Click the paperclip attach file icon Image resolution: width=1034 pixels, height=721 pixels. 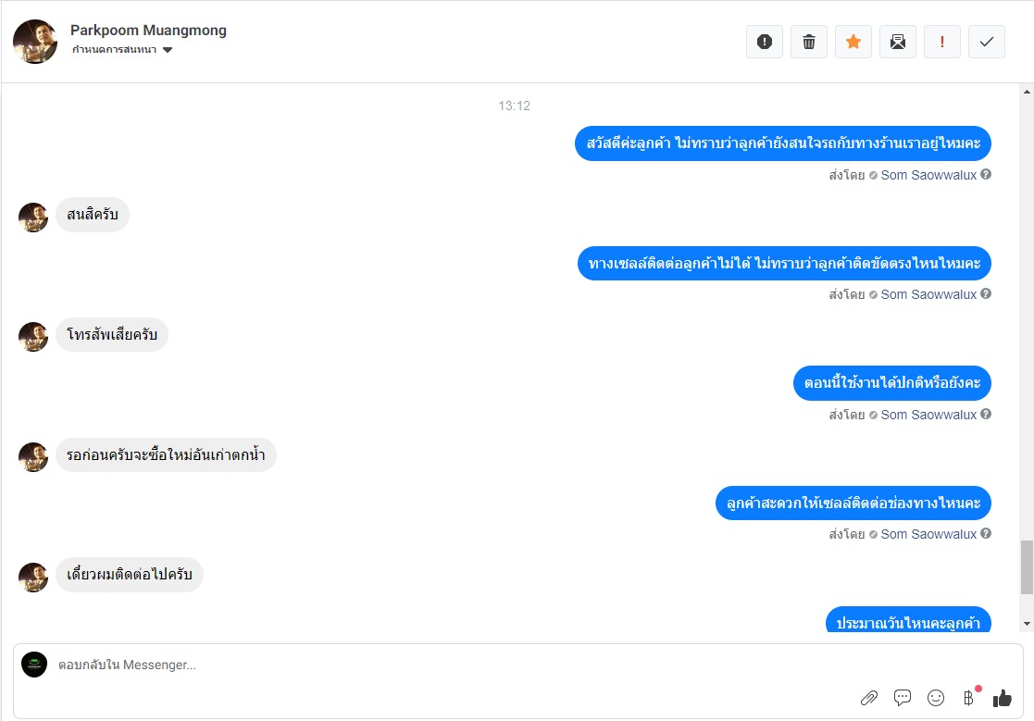(869, 698)
